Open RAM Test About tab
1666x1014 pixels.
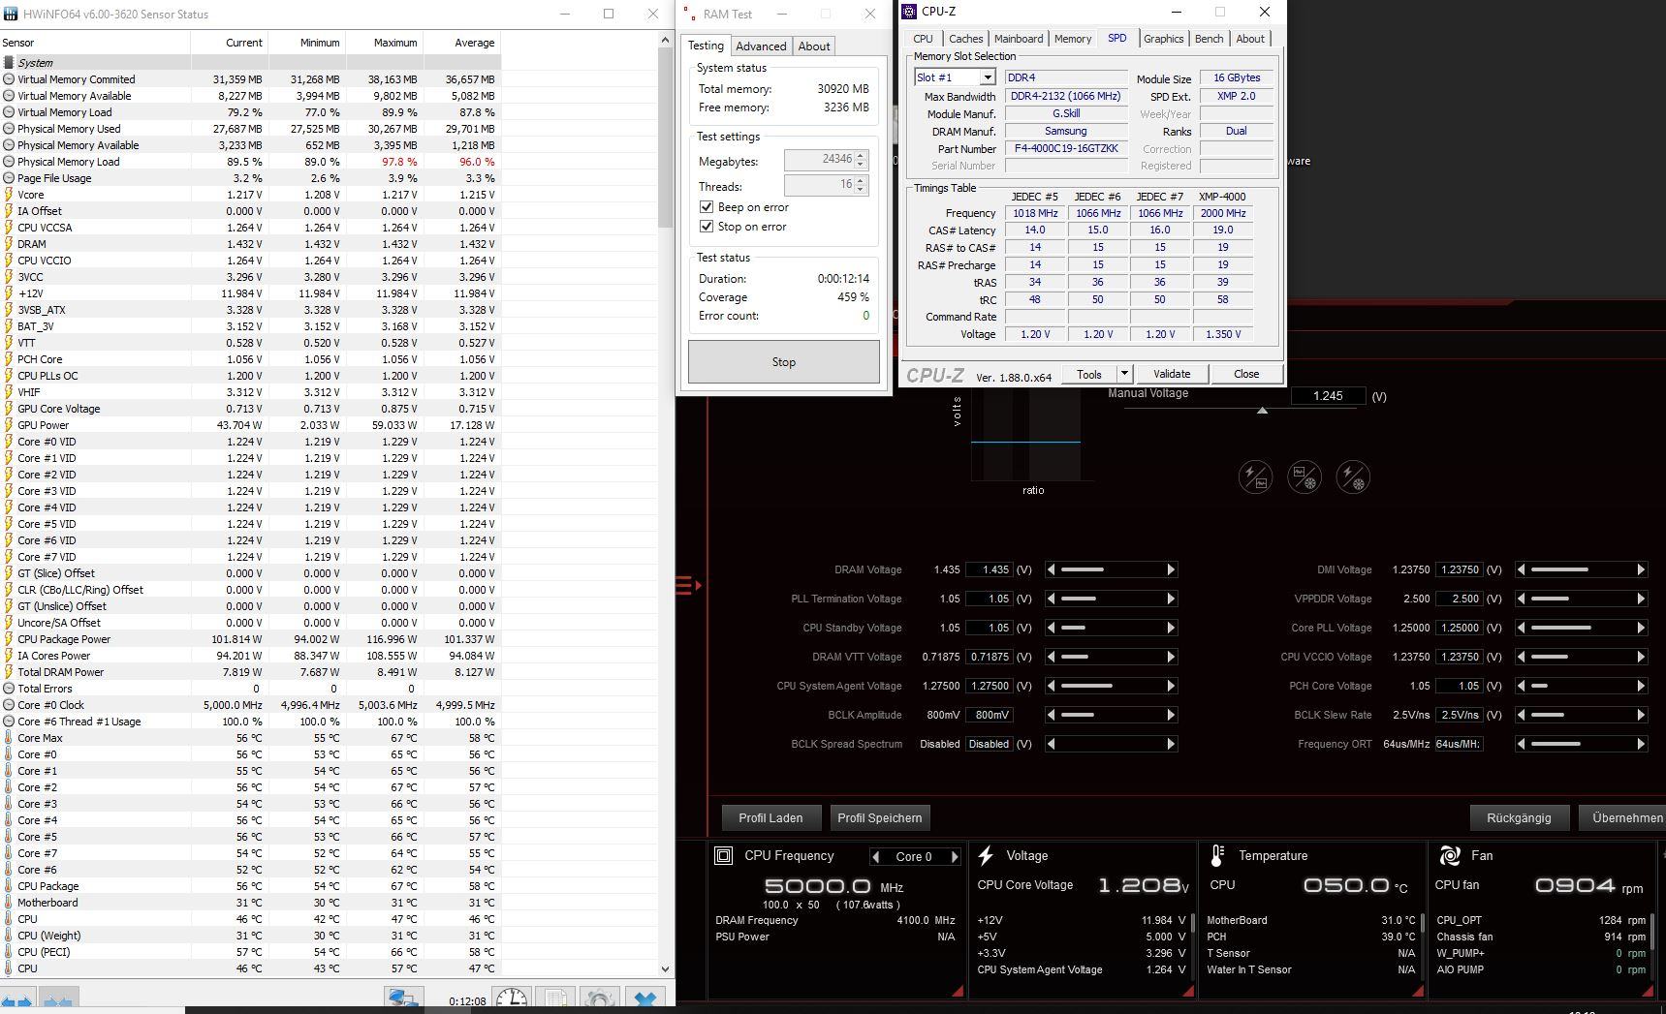point(814,46)
